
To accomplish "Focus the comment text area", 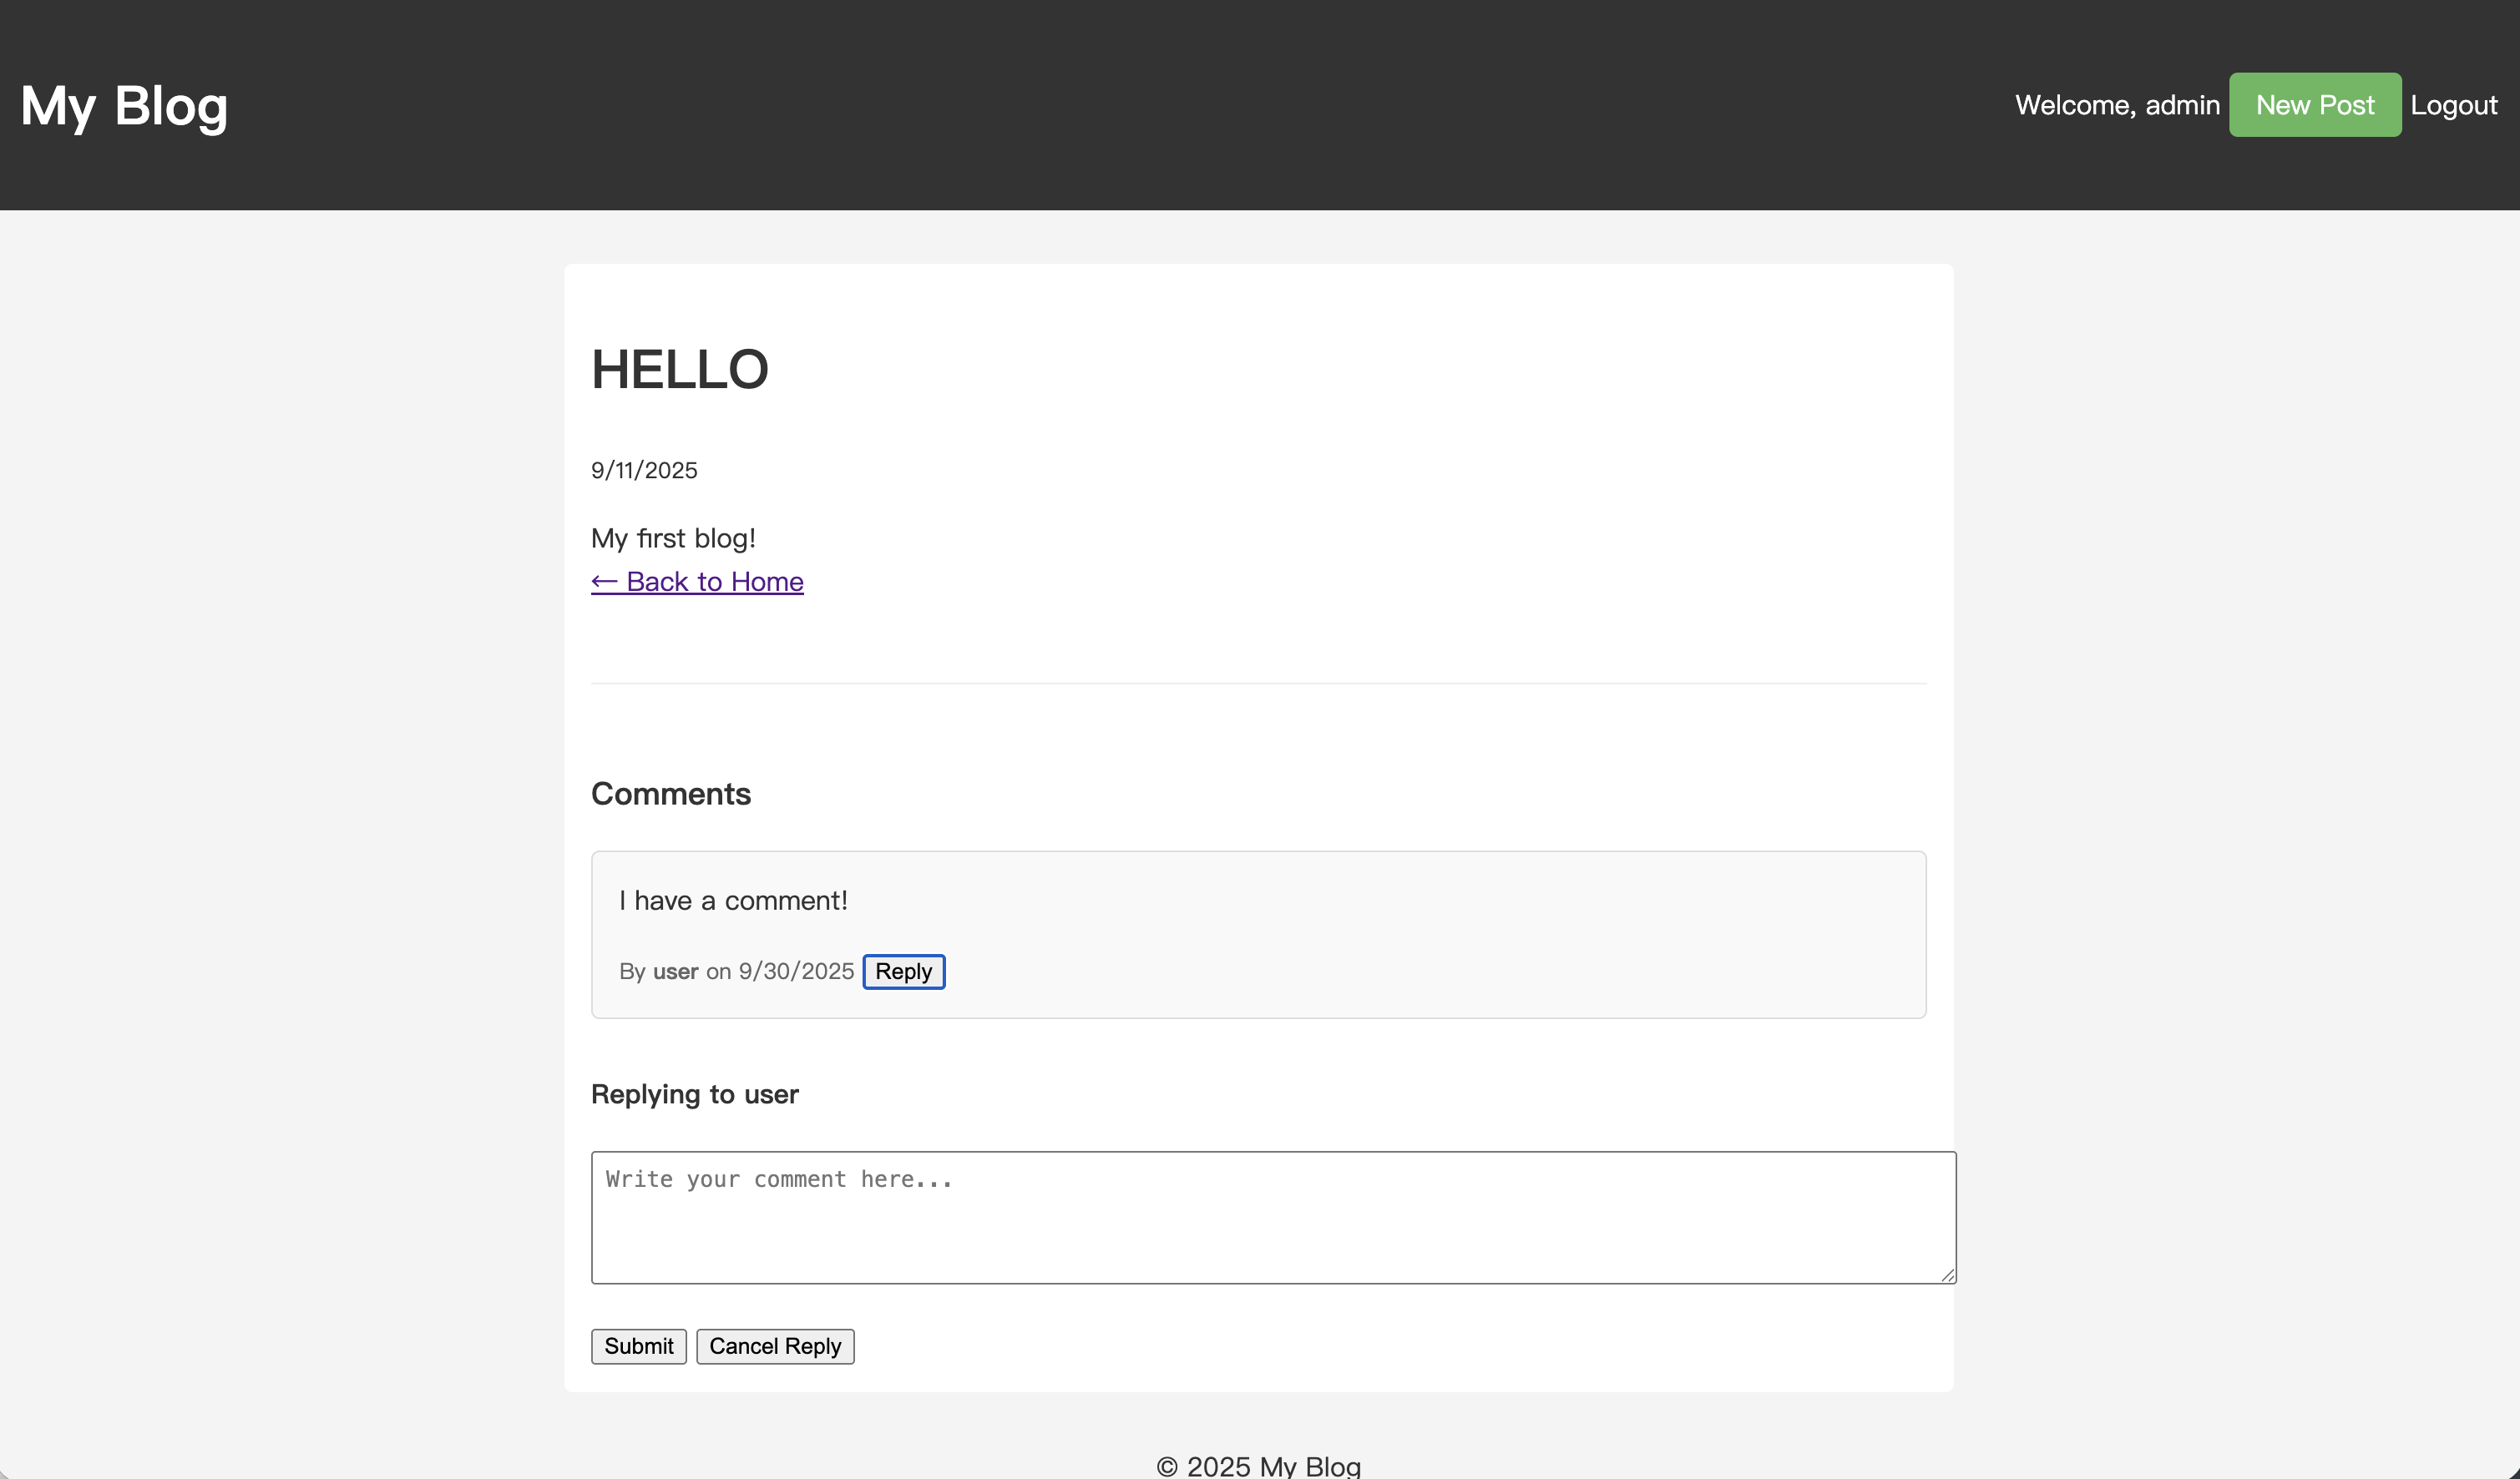I will coord(1272,1217).
